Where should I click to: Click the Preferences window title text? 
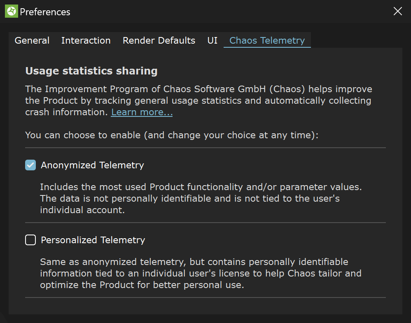tap(45, 12)
